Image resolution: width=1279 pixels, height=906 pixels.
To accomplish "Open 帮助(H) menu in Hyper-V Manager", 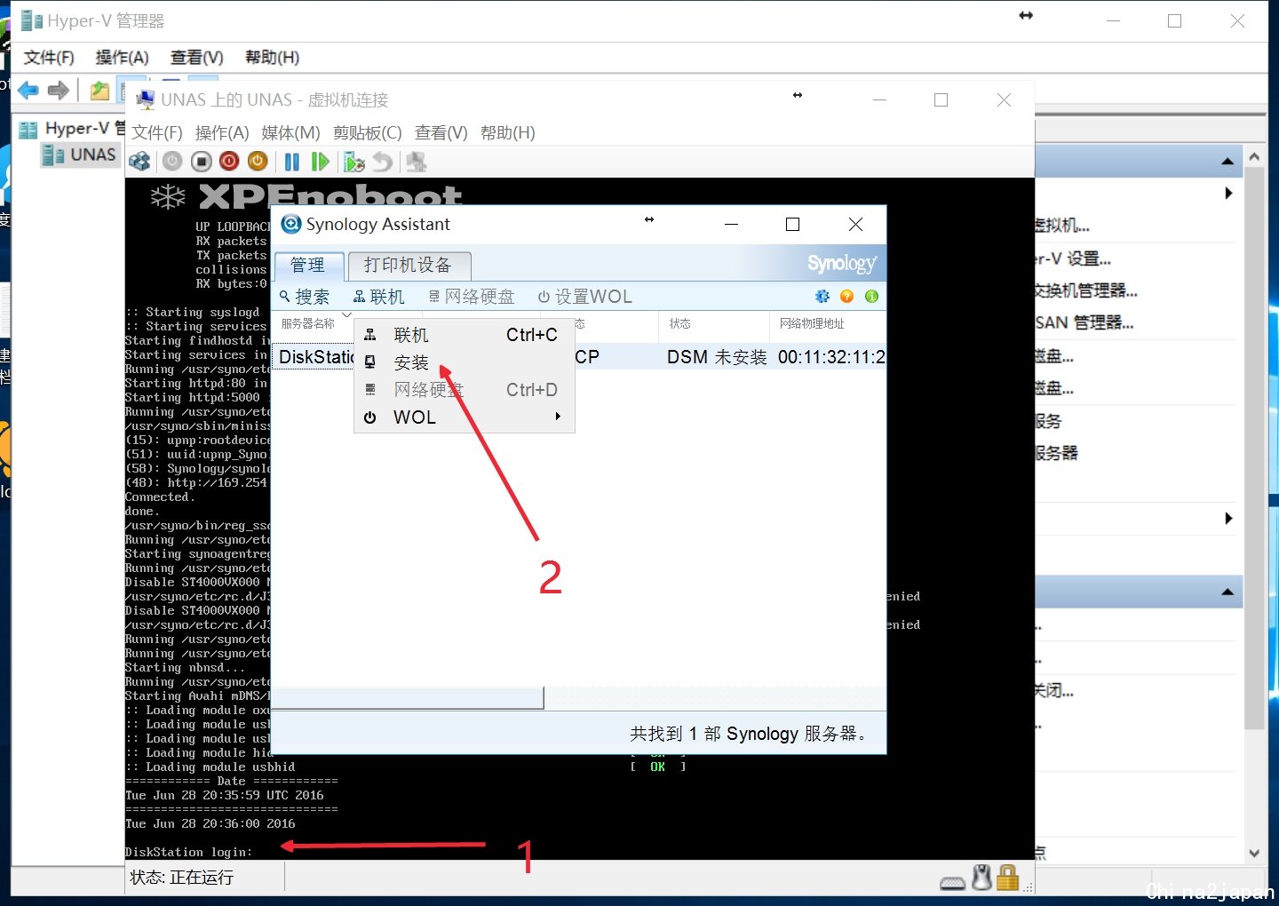I will coord(273,58).
